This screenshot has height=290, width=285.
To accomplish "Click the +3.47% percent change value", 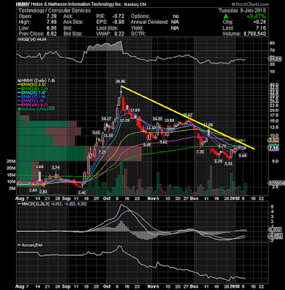I will click(x=256, y=17).
